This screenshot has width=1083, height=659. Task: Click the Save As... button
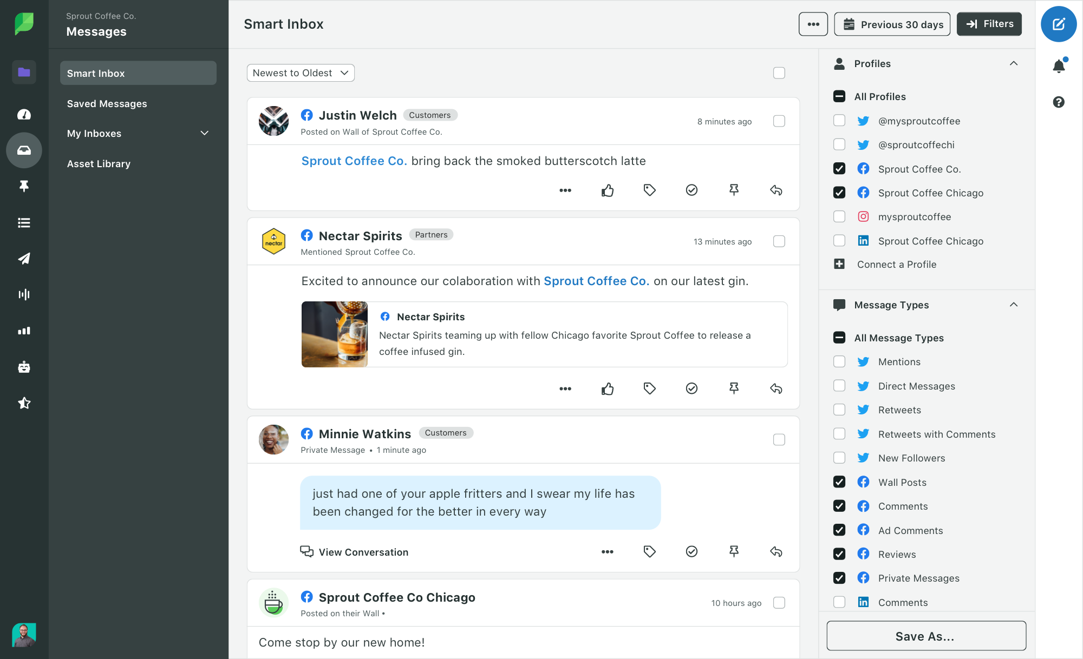[x=926, y=636]
